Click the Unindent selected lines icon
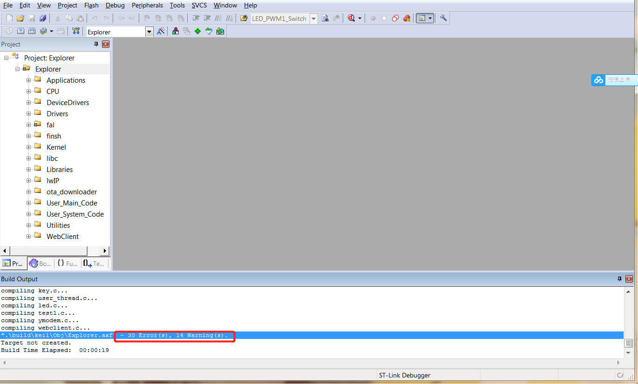This screenshot has width=638, height=384. coord(207,18)
